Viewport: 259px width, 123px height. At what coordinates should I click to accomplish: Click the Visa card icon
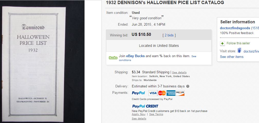coord(153,93)
